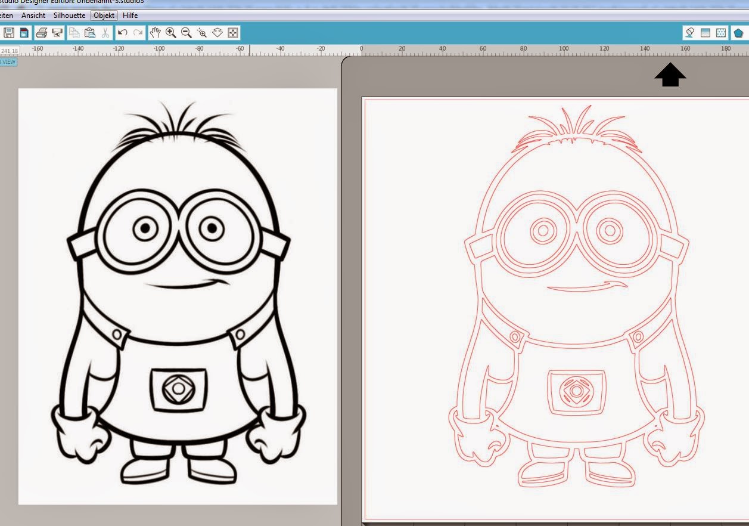
Task: Undo the last action with arrow icon
Action: tap(123, 32)
